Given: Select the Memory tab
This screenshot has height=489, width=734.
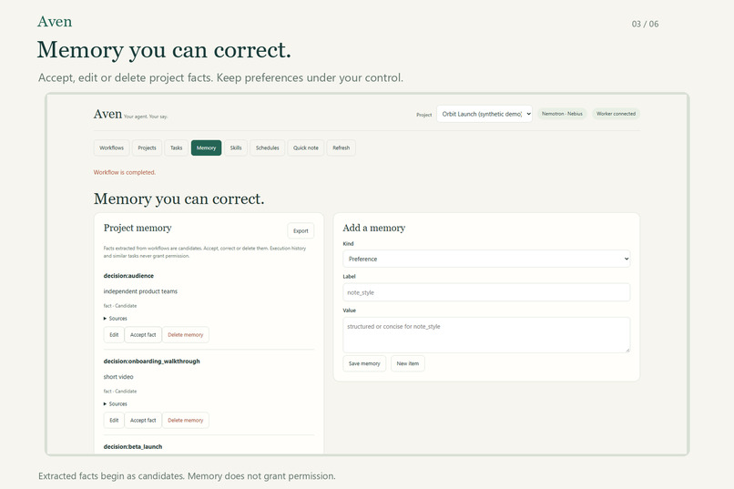Looking at the screenshot, I should tap(206, 148).
